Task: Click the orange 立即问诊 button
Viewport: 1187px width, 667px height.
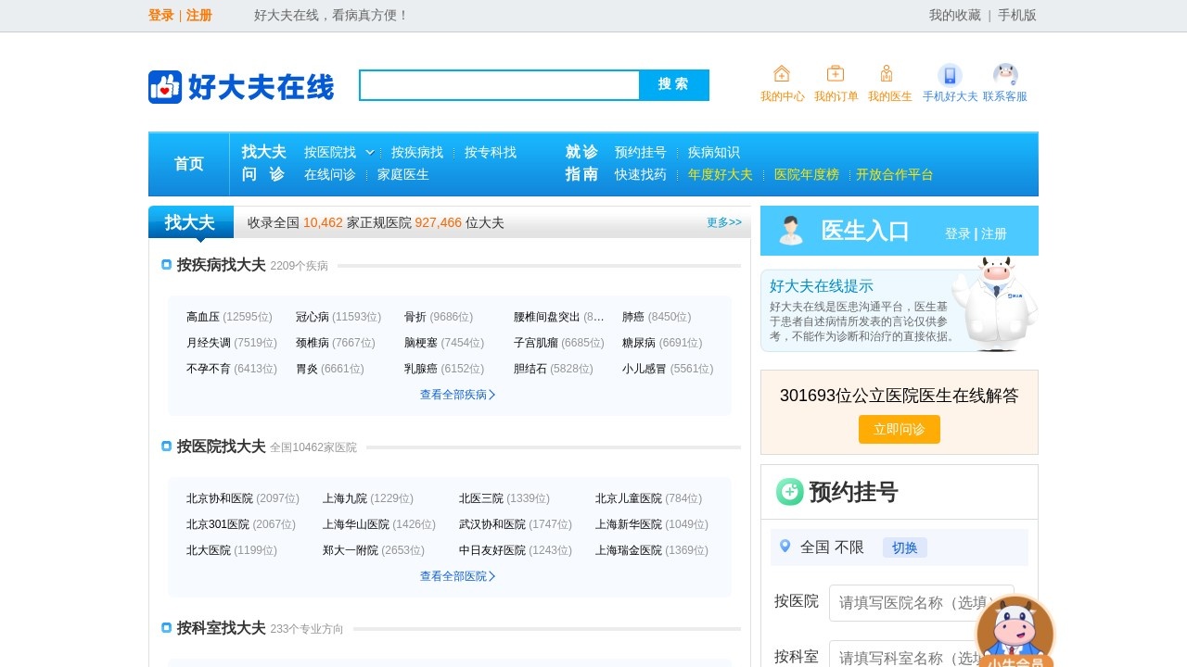Action: coord(899,429)
